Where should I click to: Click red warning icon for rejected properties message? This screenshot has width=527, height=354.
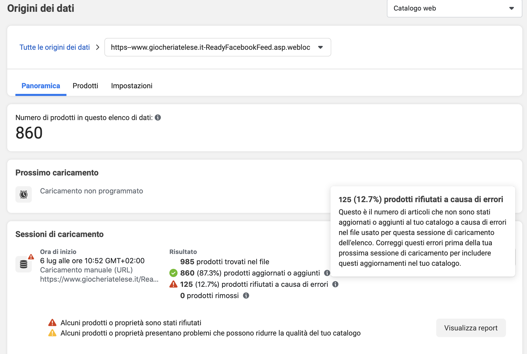[x=52, y=323]
